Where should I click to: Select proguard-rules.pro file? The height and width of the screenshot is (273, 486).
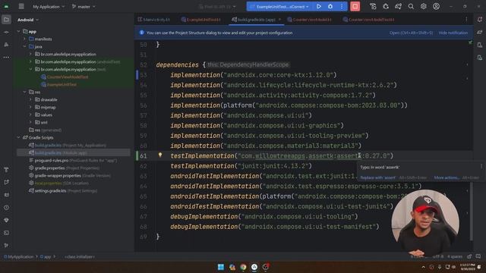click(x=52, y=160)
